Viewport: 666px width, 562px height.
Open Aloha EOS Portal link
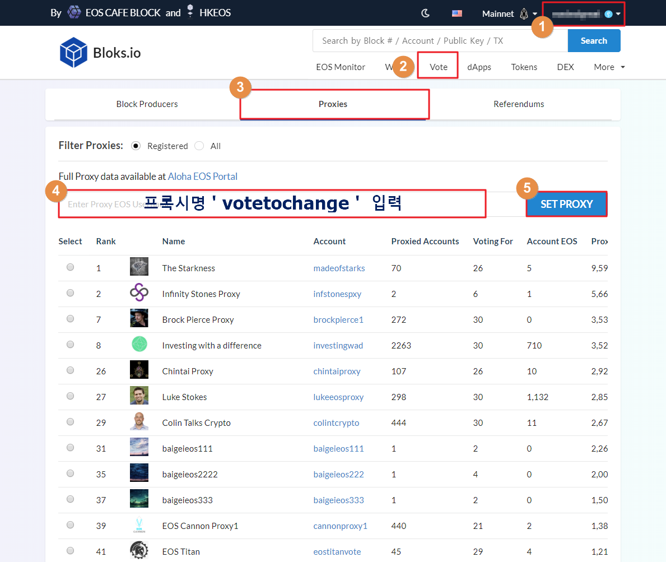point(203,177)
